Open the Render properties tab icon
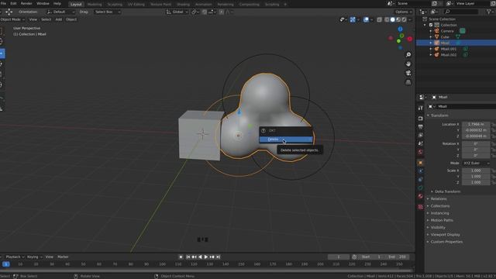This screenshot has width=496, height=279. point(420,119)
